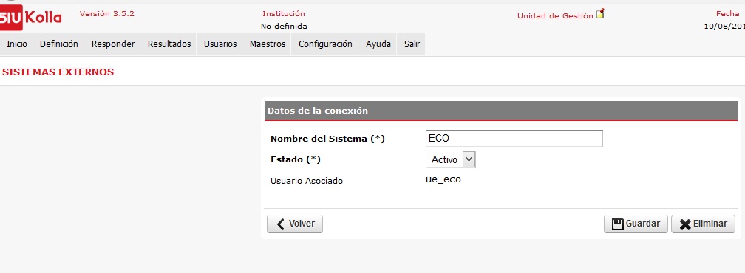Open the Usuarios menu
This screenshot has height=273, width=745.
click(220, 44)
